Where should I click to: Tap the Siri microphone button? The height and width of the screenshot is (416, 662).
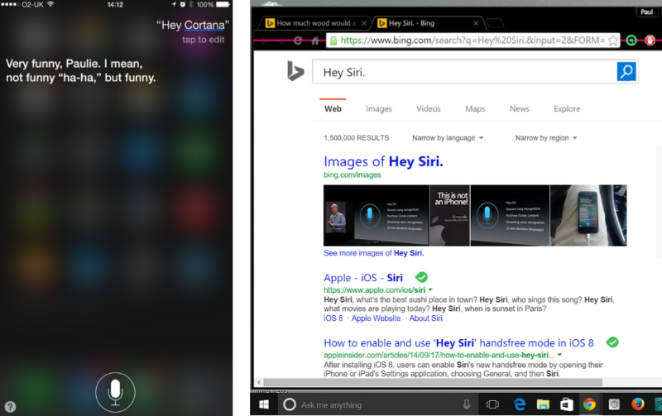tap(115, 391)
